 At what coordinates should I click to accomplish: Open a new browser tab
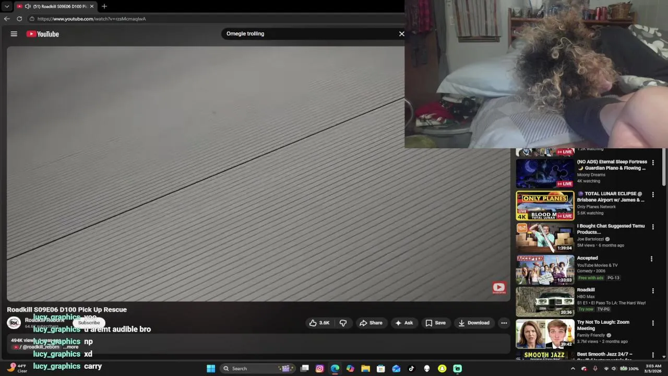coord(104,6)
